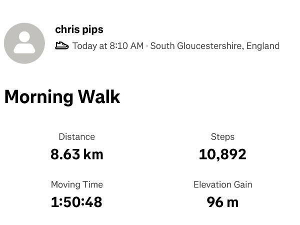Click the word England in the location
This screenshot has height=225, width=300.
[x=263, y=46]
